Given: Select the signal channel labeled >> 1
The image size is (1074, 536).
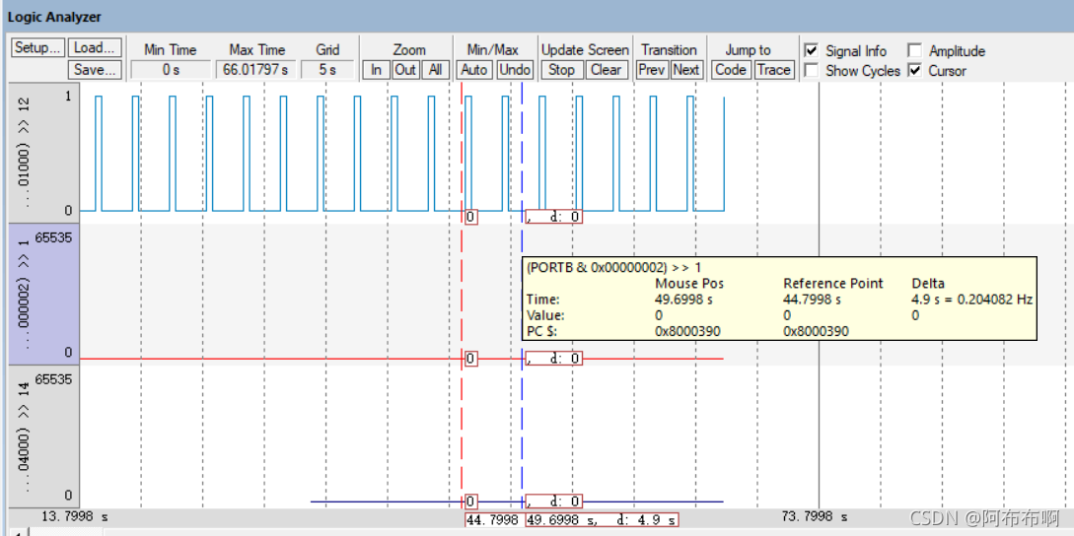Looking at the screenshot, I should pos(43,294).
